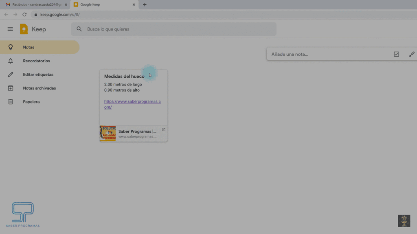The height and width of the screenshot is (234, 417).
Task: Click the Keep logo icon
Action: (24, 29)
